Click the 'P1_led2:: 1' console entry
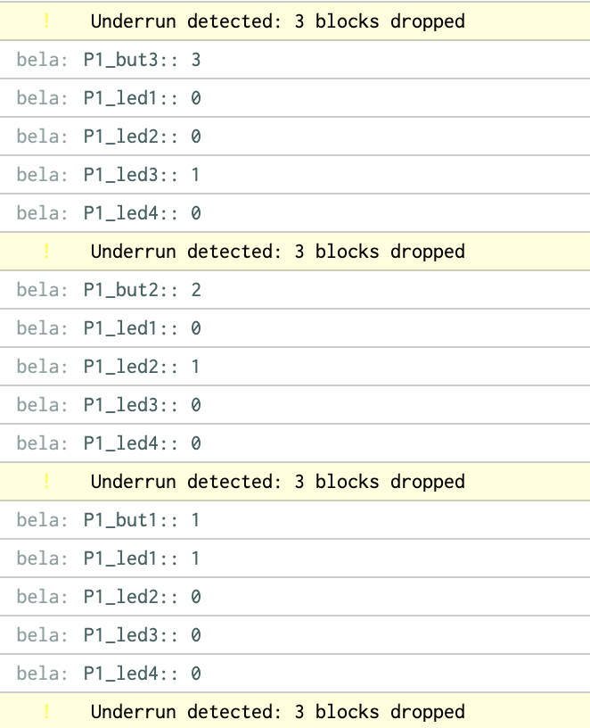Screen dimensions: 590x728 point(142,367)
